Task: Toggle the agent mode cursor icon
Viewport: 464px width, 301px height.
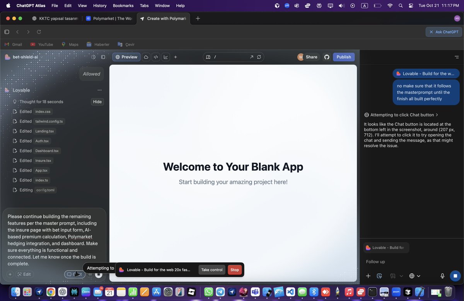Action: point(379,276)
